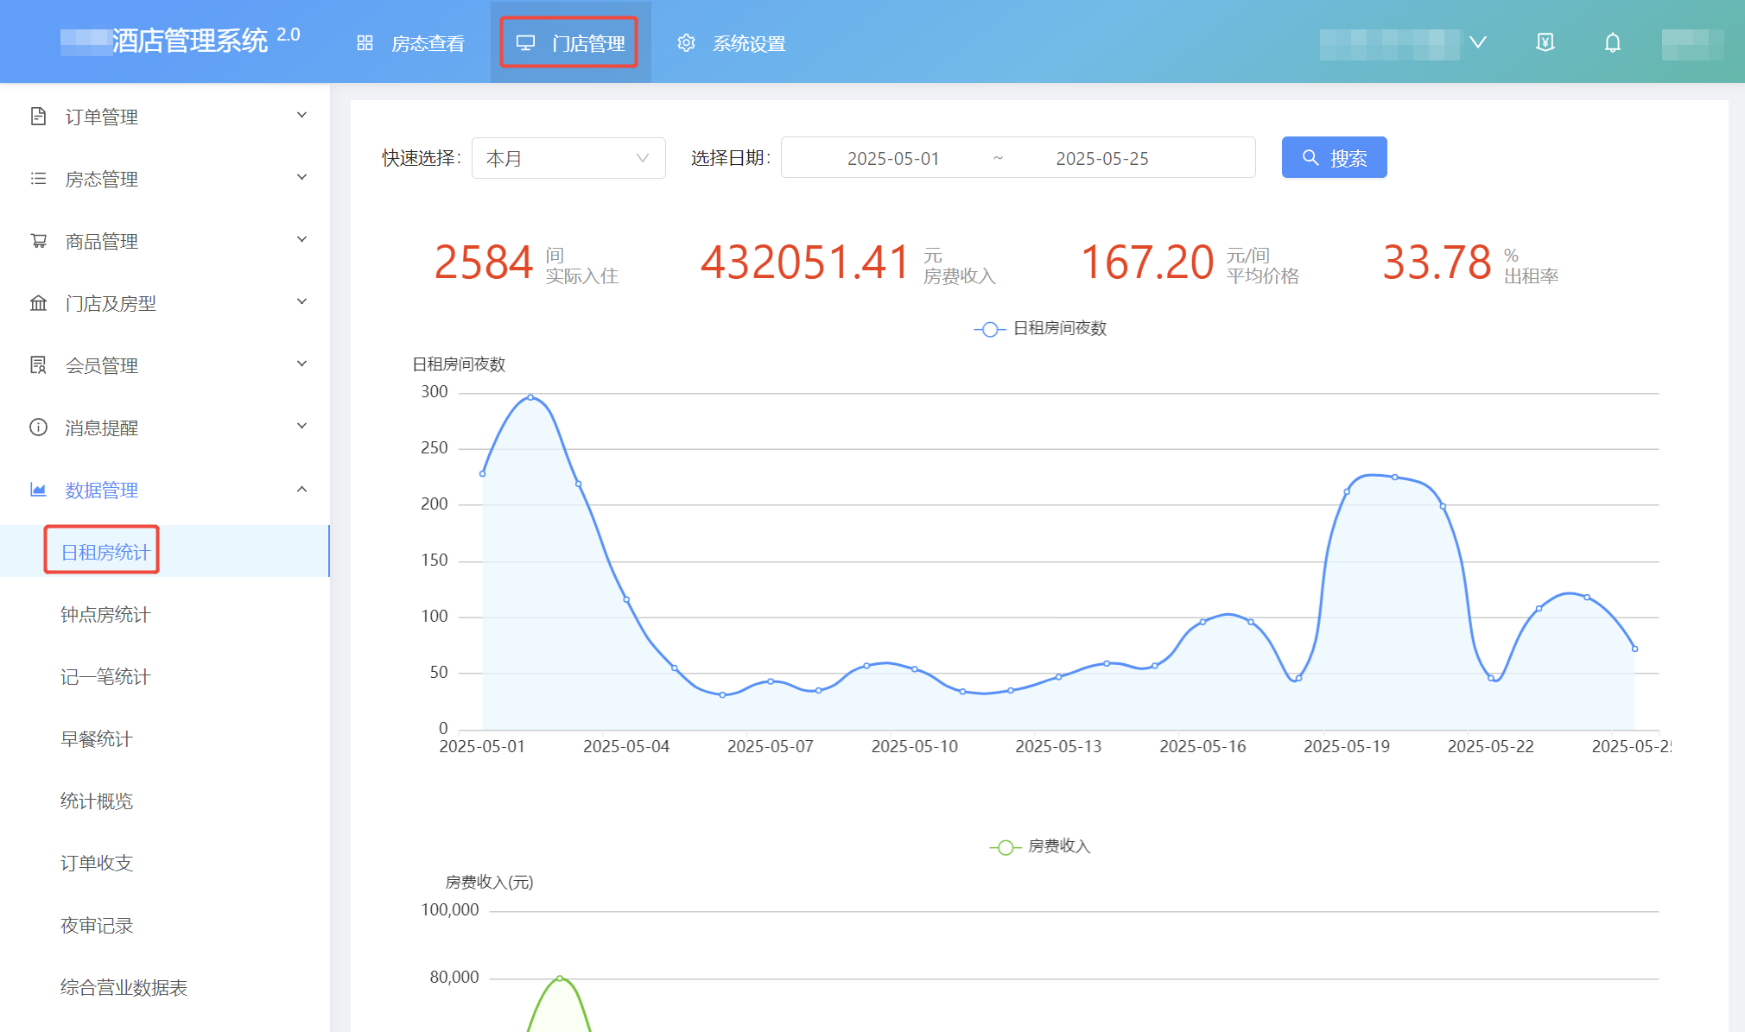Click the 2025-05-19 axis label
The image size is (1745, 1032).
point(1347,746)
